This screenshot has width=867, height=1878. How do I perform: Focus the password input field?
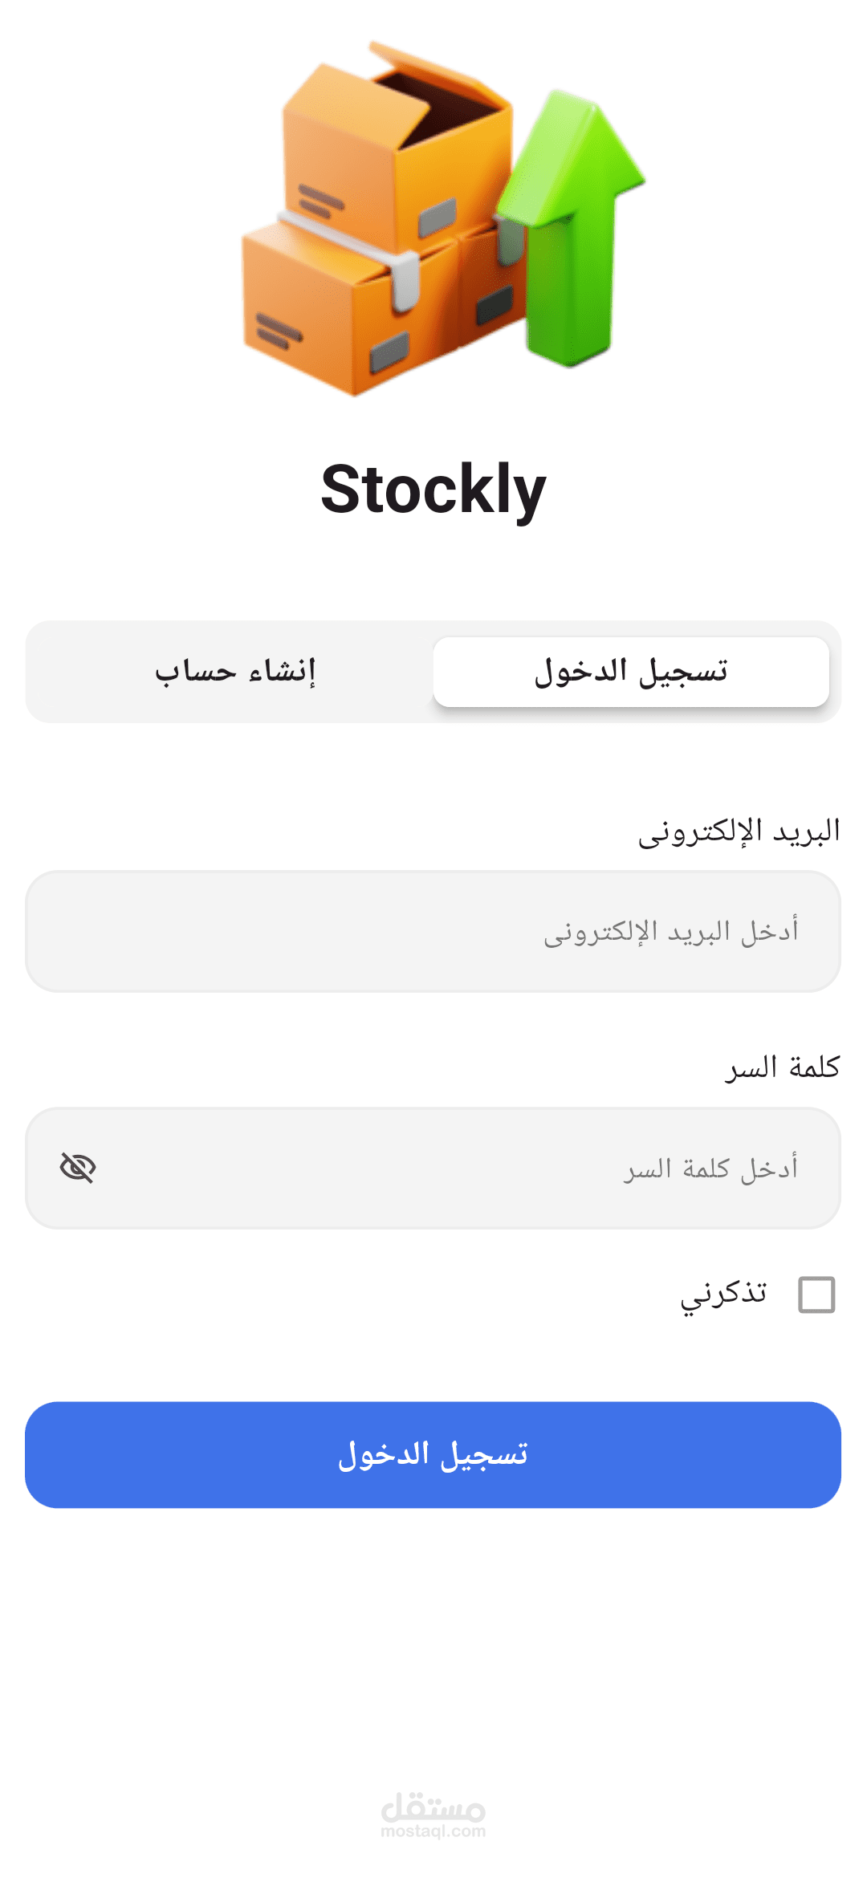361,1168
